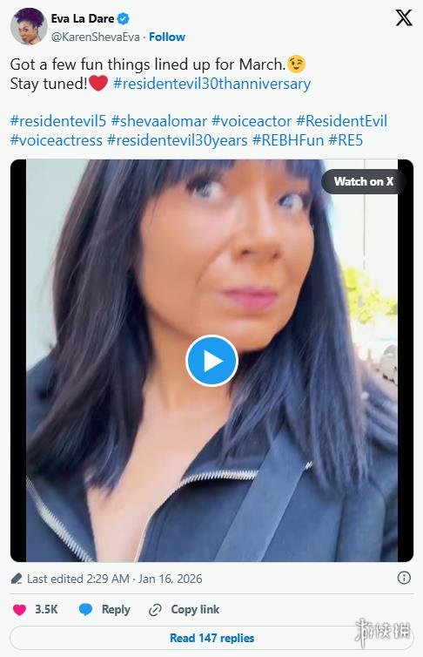Open the #voiceactor hashtag

tap(252, 121)
